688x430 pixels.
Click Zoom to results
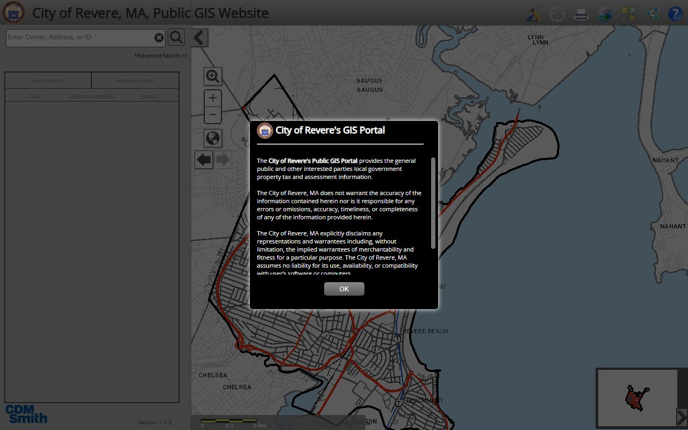point(91,96)
